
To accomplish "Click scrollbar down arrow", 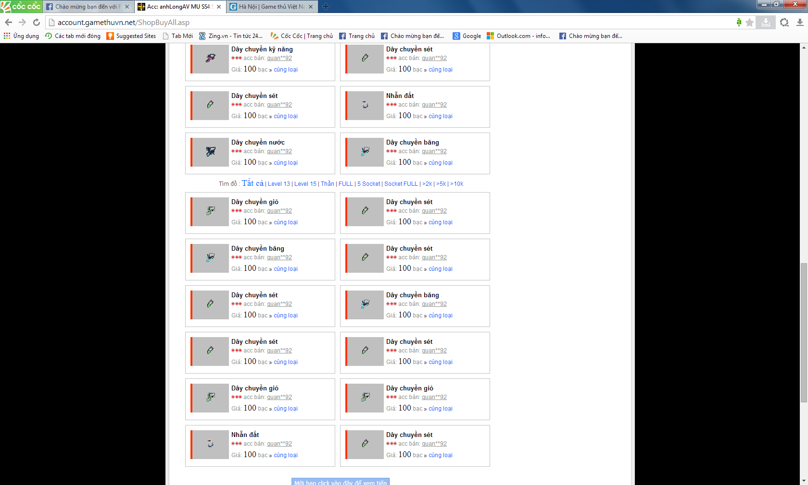I will tap(804, 481).
